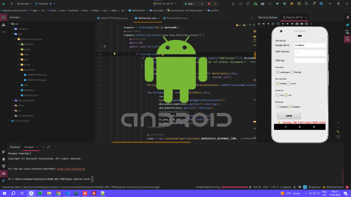The width and height of the screenshot is (351, 197).
Task: Open the Terminal sidebar icon
Action: (x=4, y=173)
